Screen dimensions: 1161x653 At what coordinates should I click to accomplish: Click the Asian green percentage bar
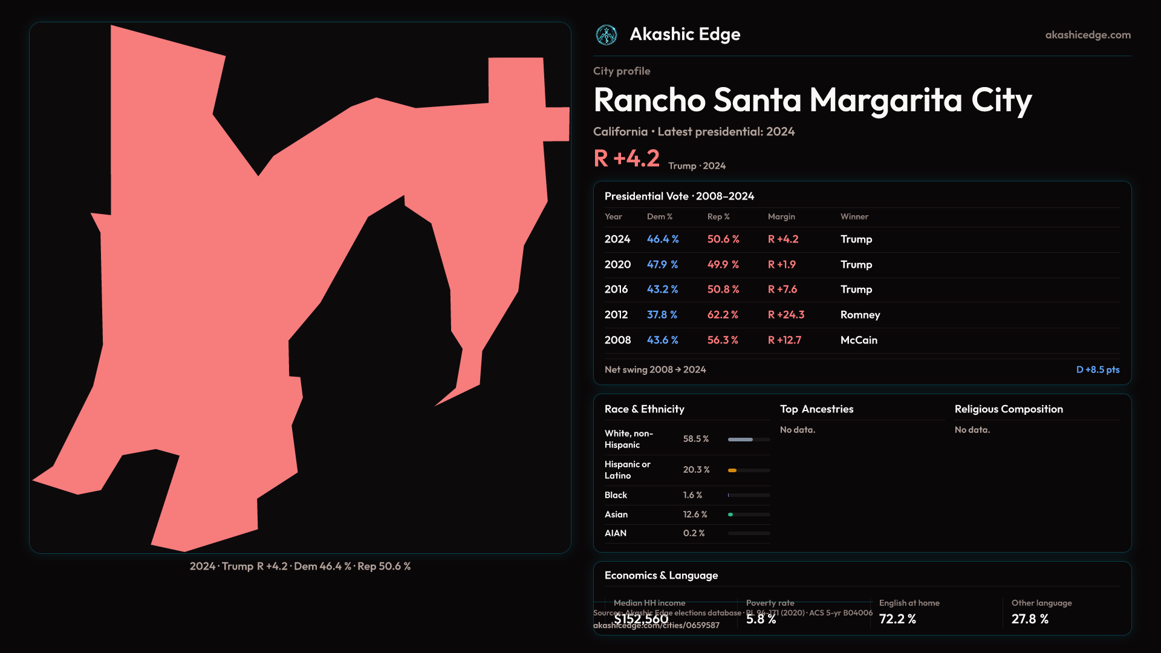click(x=731, y=515)
